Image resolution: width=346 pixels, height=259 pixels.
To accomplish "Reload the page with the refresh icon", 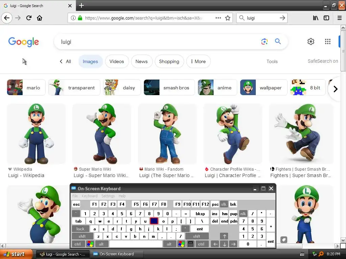I will coord(29,18).
